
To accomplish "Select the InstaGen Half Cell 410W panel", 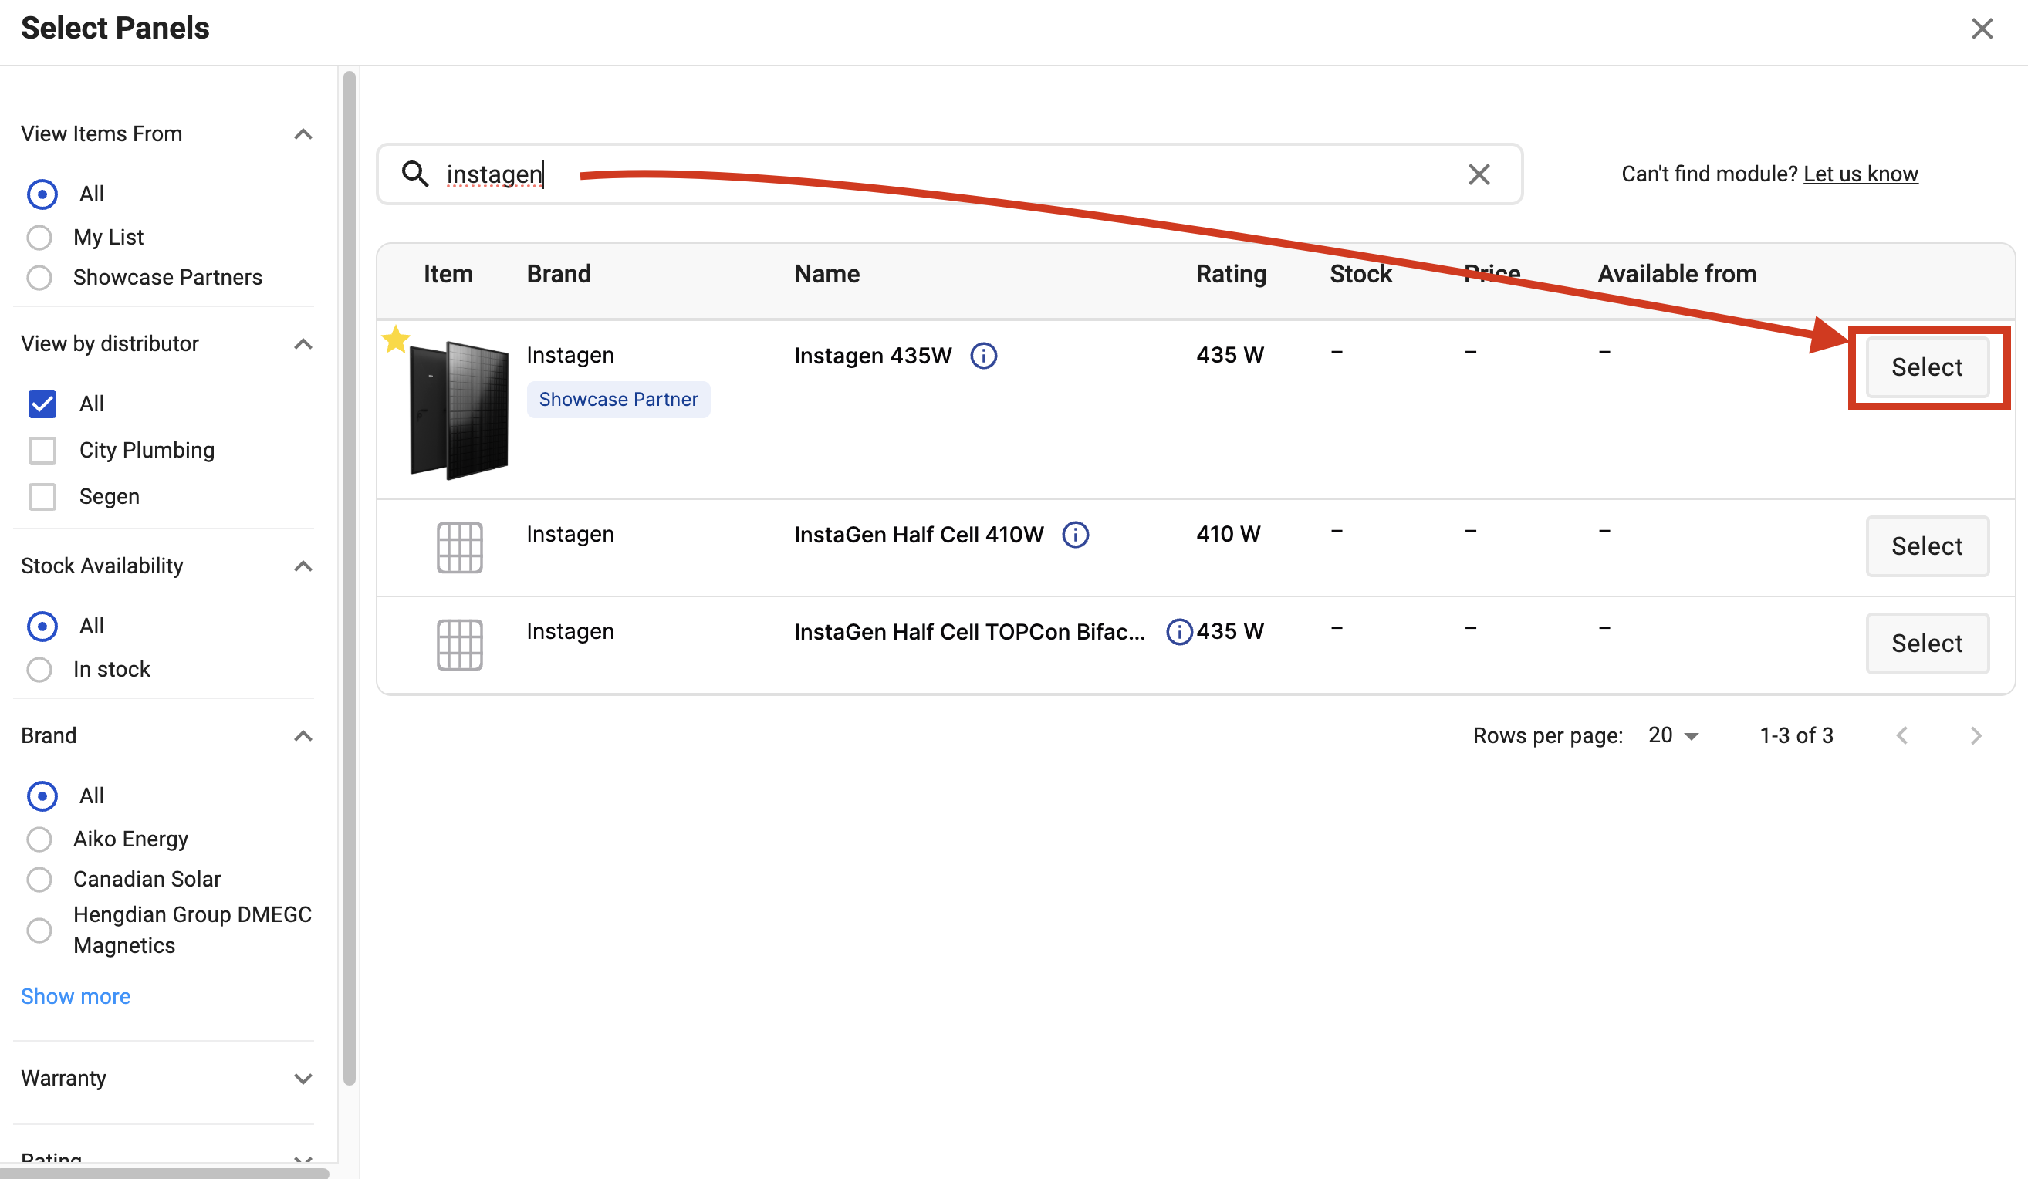I will pos(1928,546).
